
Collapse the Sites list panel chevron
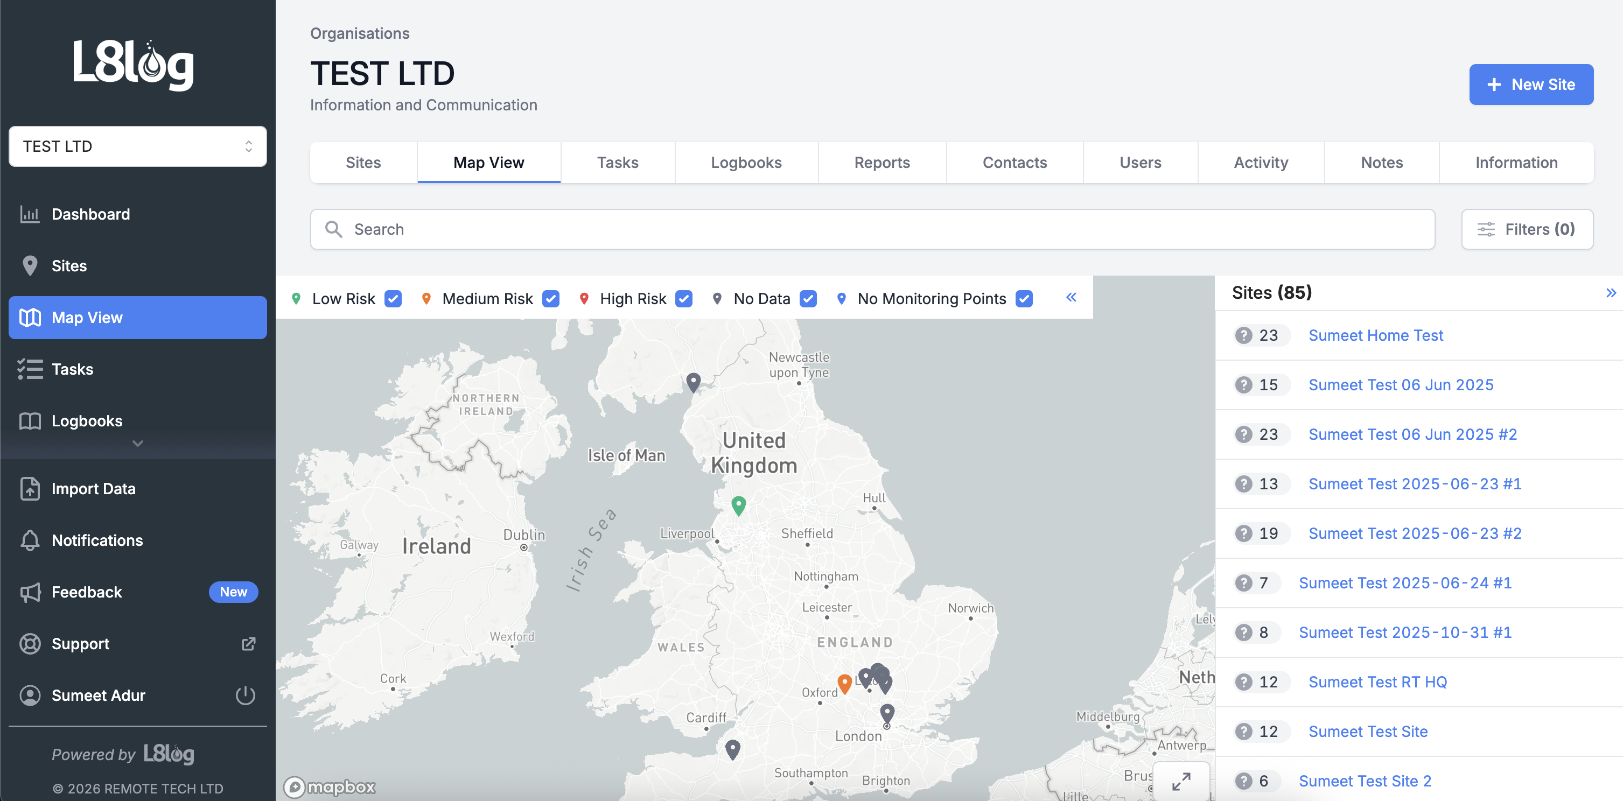click(x=1611, y=293)
